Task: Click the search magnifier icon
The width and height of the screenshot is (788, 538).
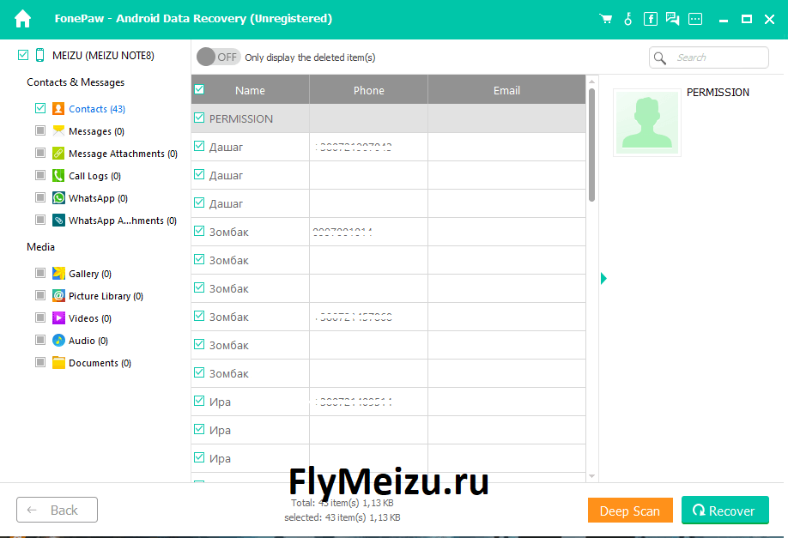Action: coord(660,57)
